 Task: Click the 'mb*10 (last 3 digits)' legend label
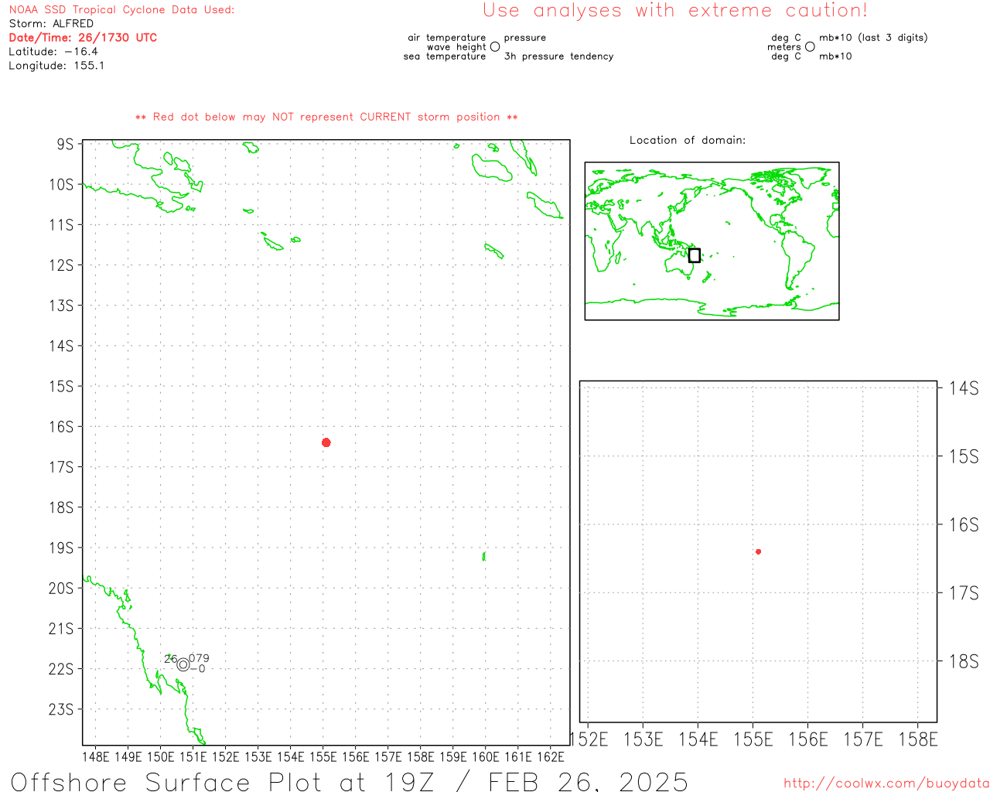[x=873, y=38]
